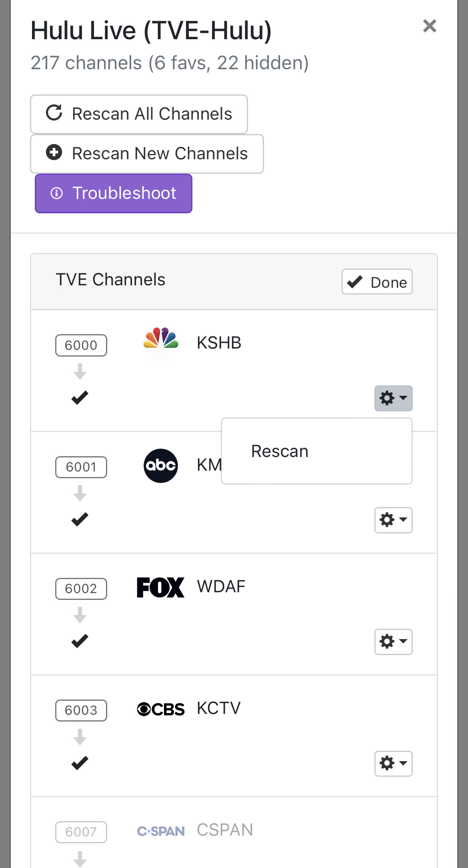Click the Troubleshoot button

(x=114, y=193)
